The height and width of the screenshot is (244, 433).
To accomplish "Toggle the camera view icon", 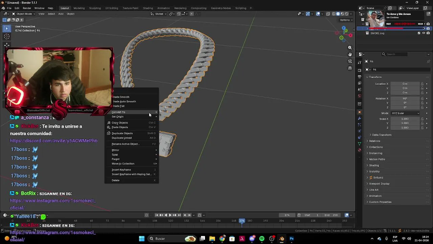I will click(350, 61).
